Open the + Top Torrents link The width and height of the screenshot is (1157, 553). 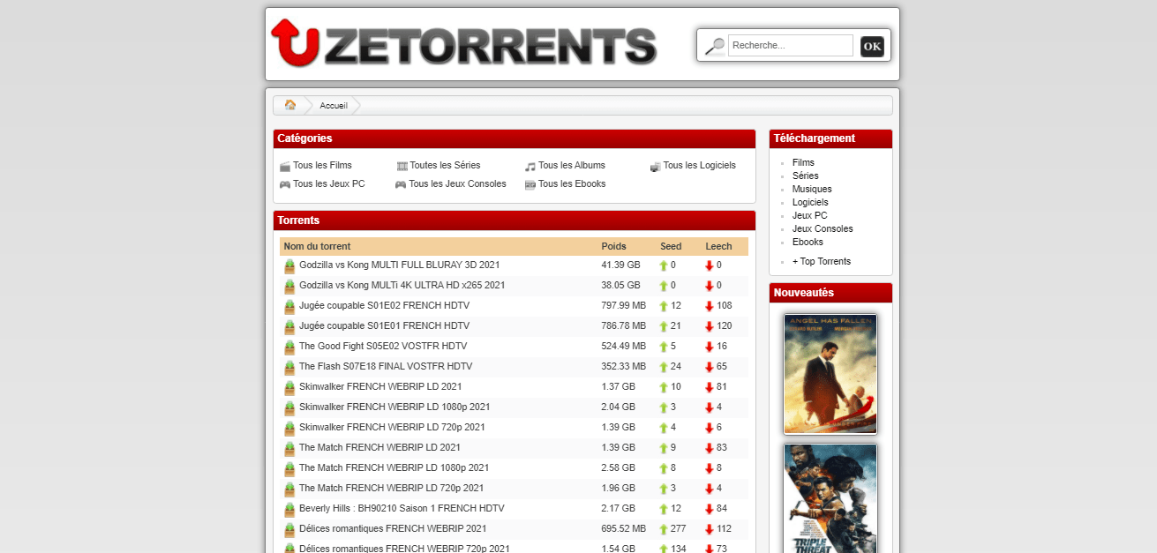pyautogui.click(x=822, y=261)
